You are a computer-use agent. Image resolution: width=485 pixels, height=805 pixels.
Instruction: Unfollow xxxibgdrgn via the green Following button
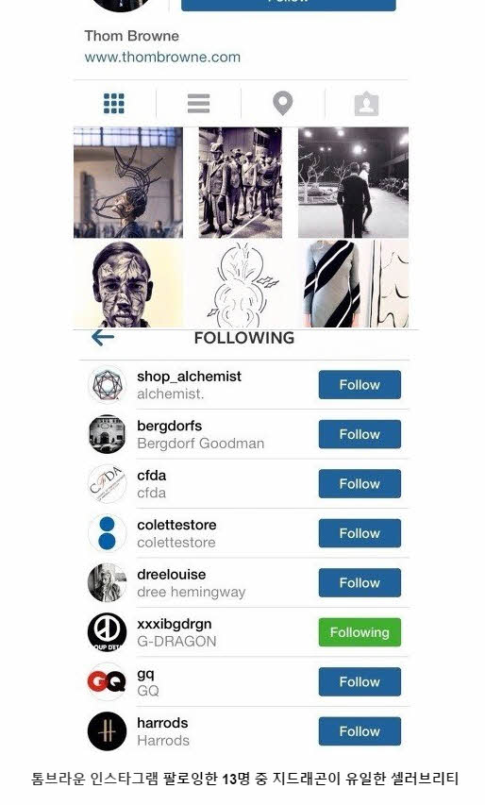360,632
